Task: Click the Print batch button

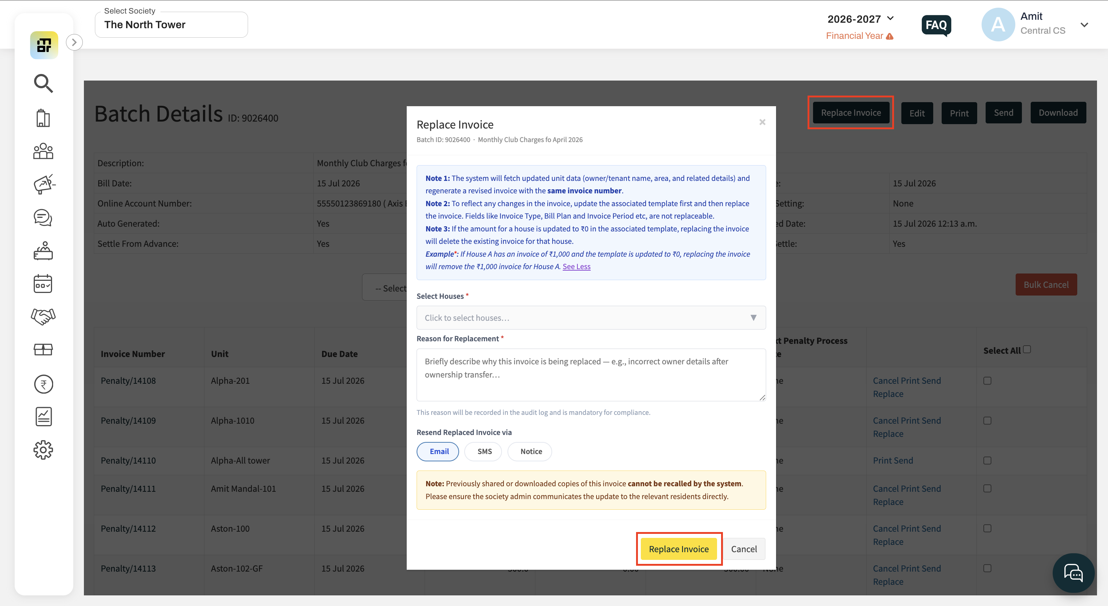Action: pyautogui.click(x=959, y=113)
